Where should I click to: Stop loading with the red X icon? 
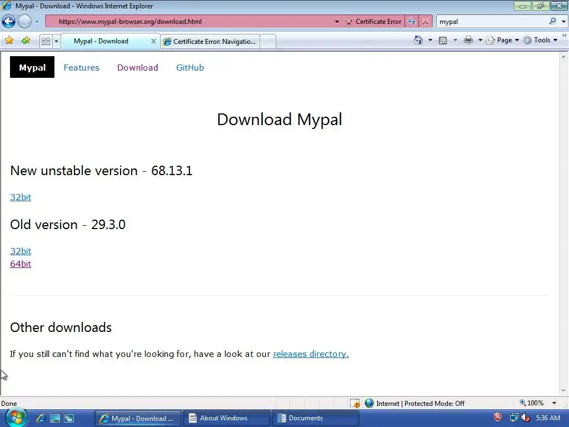click(x=425, y=22)
